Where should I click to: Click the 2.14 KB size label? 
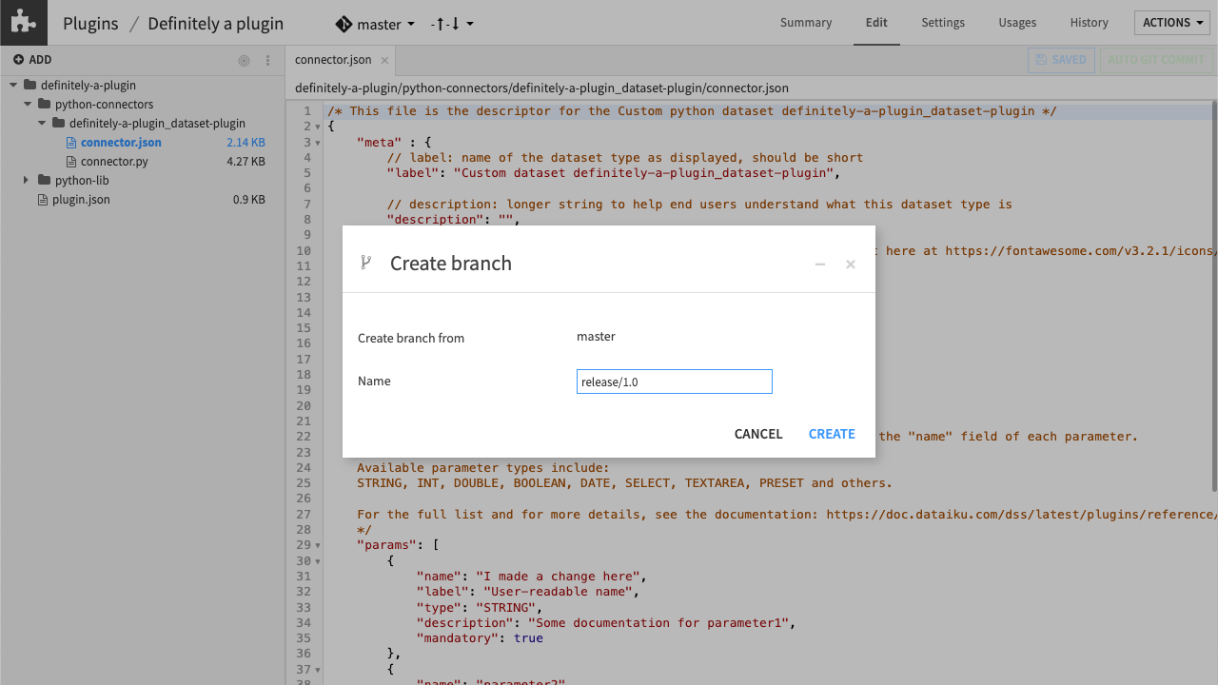[246, 143]
